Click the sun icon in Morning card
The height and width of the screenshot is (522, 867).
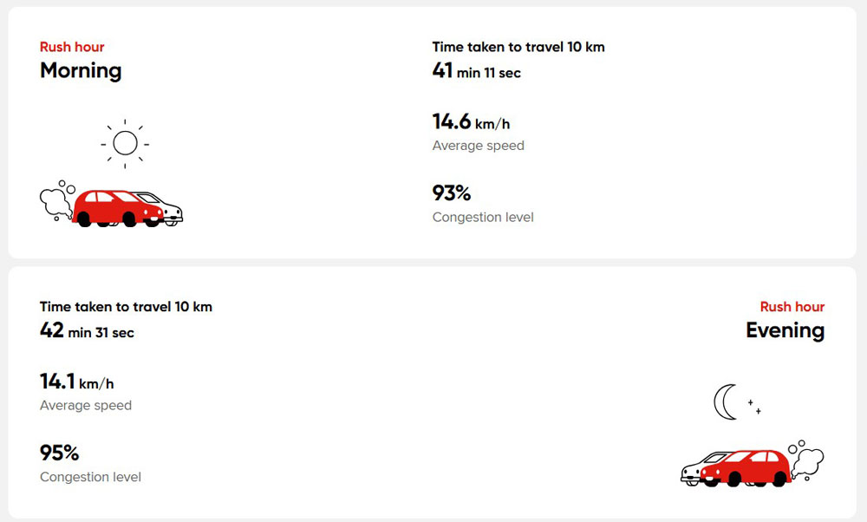[x=125, y=143]
